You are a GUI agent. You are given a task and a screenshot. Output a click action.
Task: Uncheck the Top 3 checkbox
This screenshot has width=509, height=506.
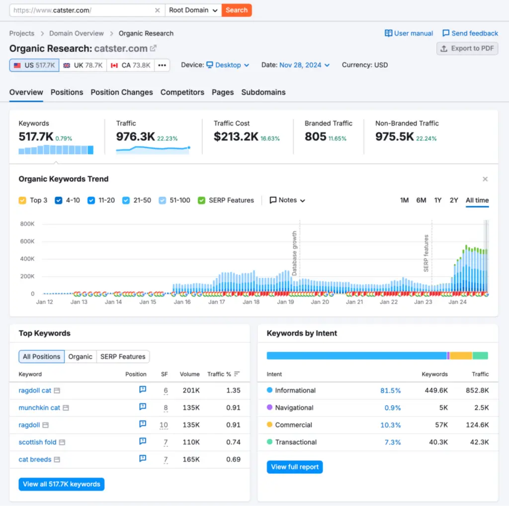[x=22, y=201]
